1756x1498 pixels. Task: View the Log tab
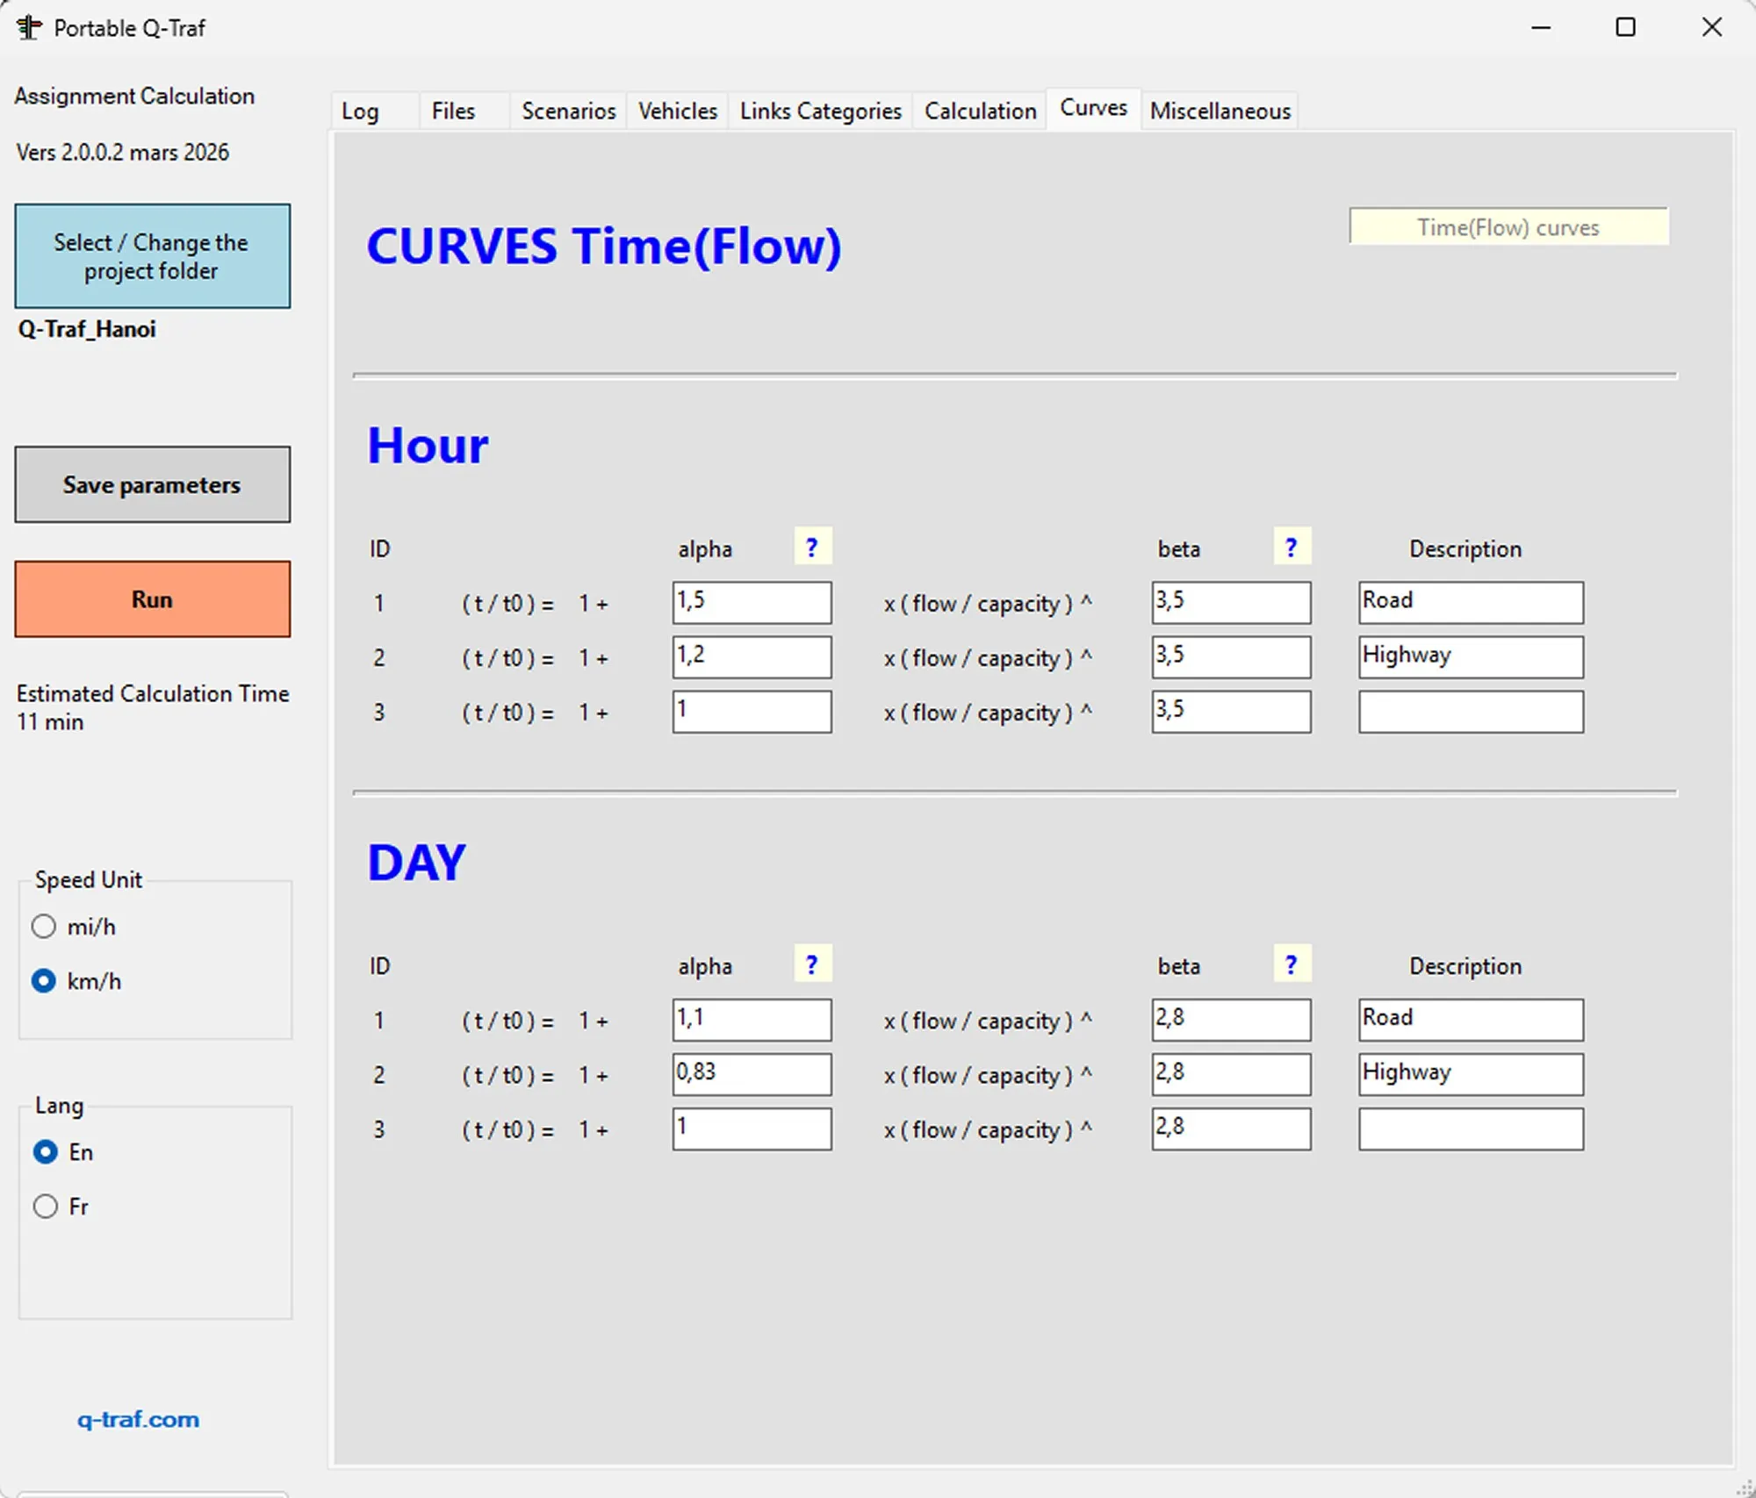click(x=362, y=111)
